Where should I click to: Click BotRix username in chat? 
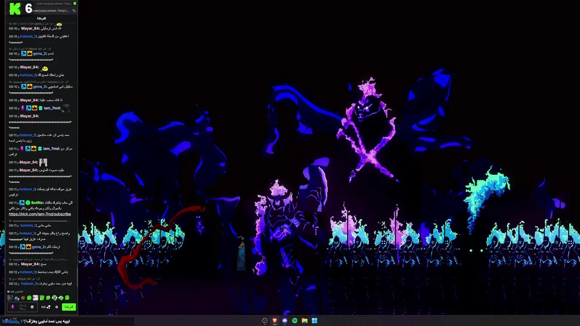[x=38, y=203]
